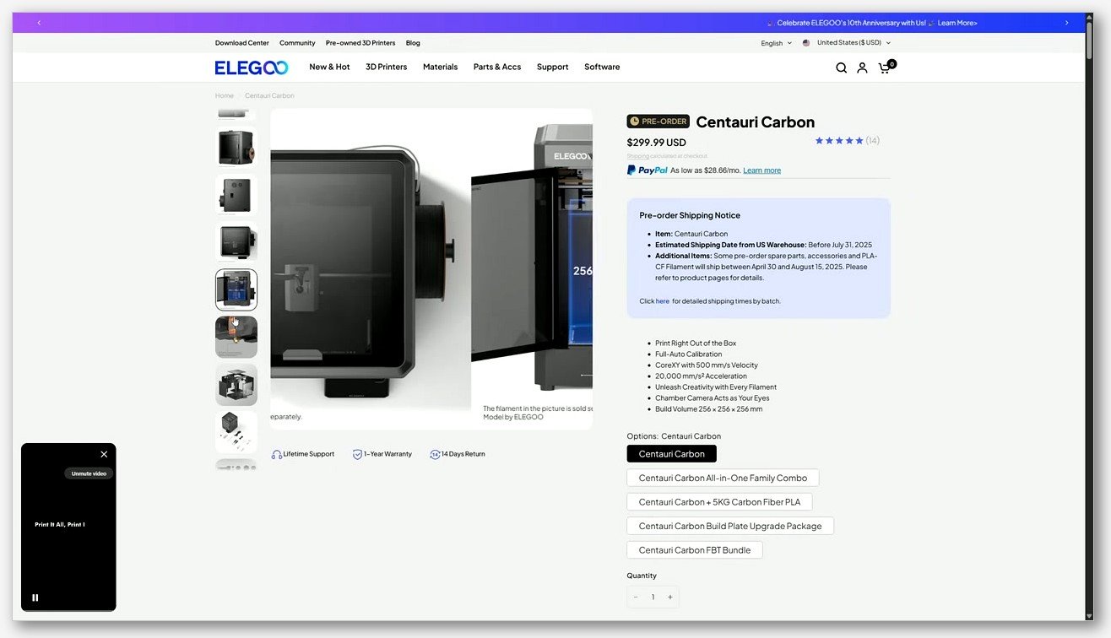Open the search icon in header

tap(841, 68)
